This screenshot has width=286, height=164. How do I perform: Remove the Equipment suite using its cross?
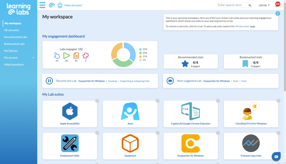[x=158, y=133]
